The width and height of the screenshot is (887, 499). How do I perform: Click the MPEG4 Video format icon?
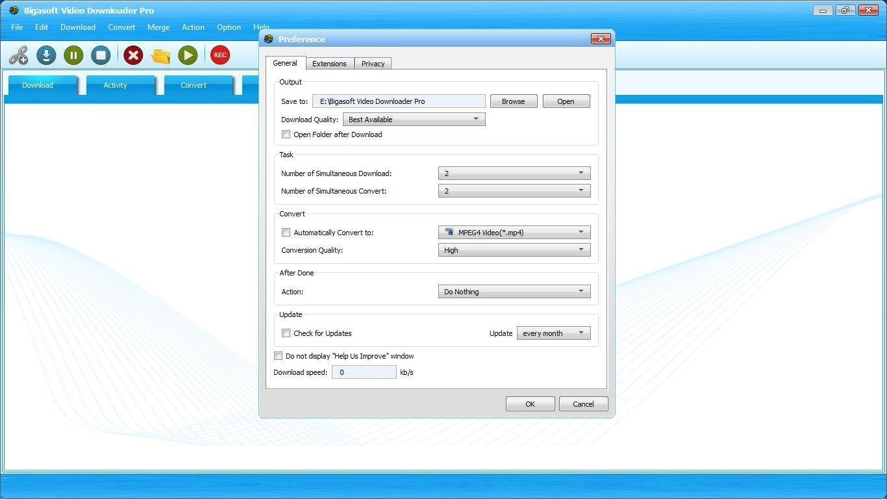tap(449, 232)
